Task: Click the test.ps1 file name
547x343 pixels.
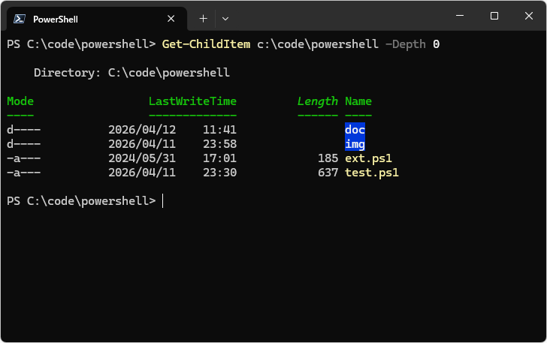Action: (371, 173)
